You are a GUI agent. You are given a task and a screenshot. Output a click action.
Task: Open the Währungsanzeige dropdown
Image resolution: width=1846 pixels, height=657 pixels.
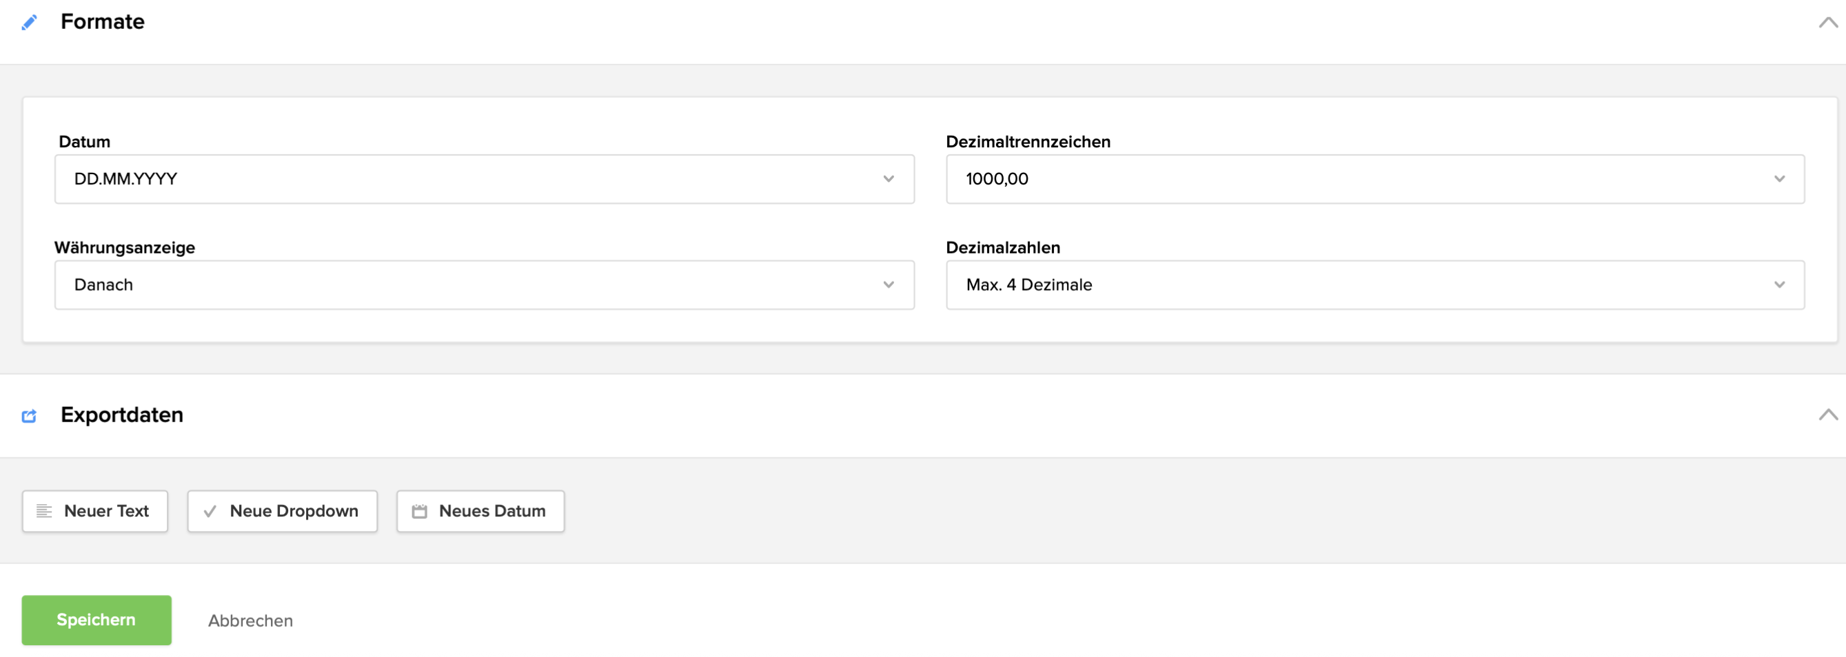click(x=484, y=285)
